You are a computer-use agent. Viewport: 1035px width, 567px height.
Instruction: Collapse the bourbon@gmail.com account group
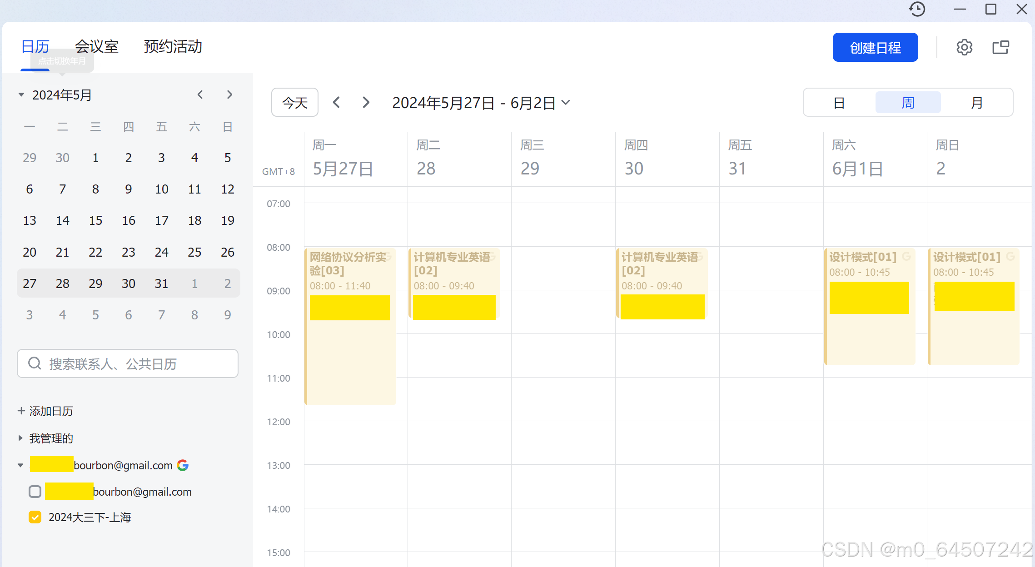[x=20, y=465]
